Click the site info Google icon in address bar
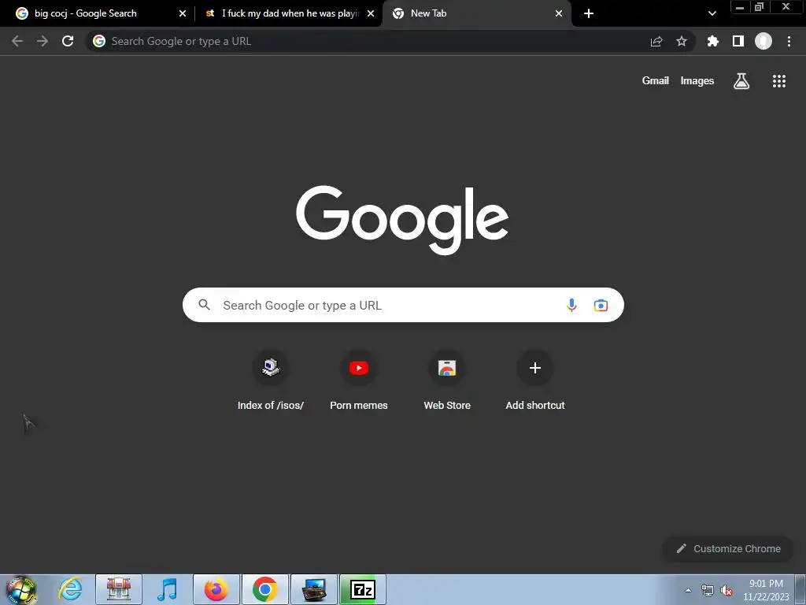The image size is (806, 605). tap(99, 41)
